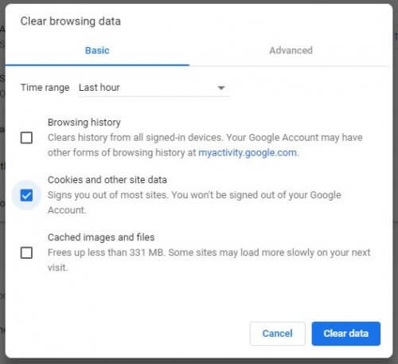The image size is (398, 364).
Task: Switch to the Advanced tab
Action: [291, 50]
